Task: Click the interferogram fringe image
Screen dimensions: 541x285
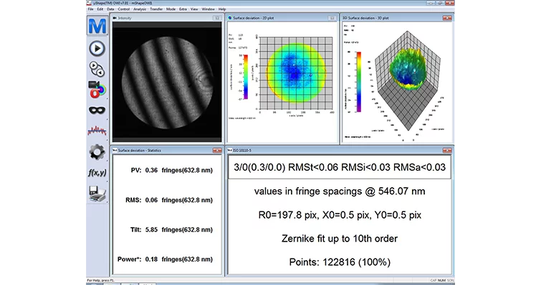Action: coord(167,83)
